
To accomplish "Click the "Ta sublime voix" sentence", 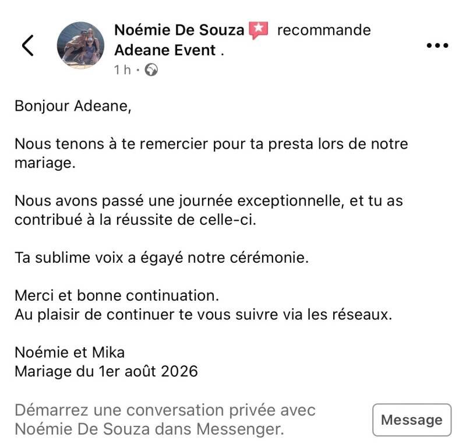I will coord(162,257).
